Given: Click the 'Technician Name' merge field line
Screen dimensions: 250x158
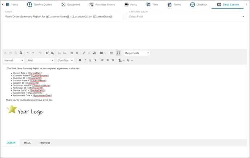Looking at the screenshot, I should tap(32, 85).
